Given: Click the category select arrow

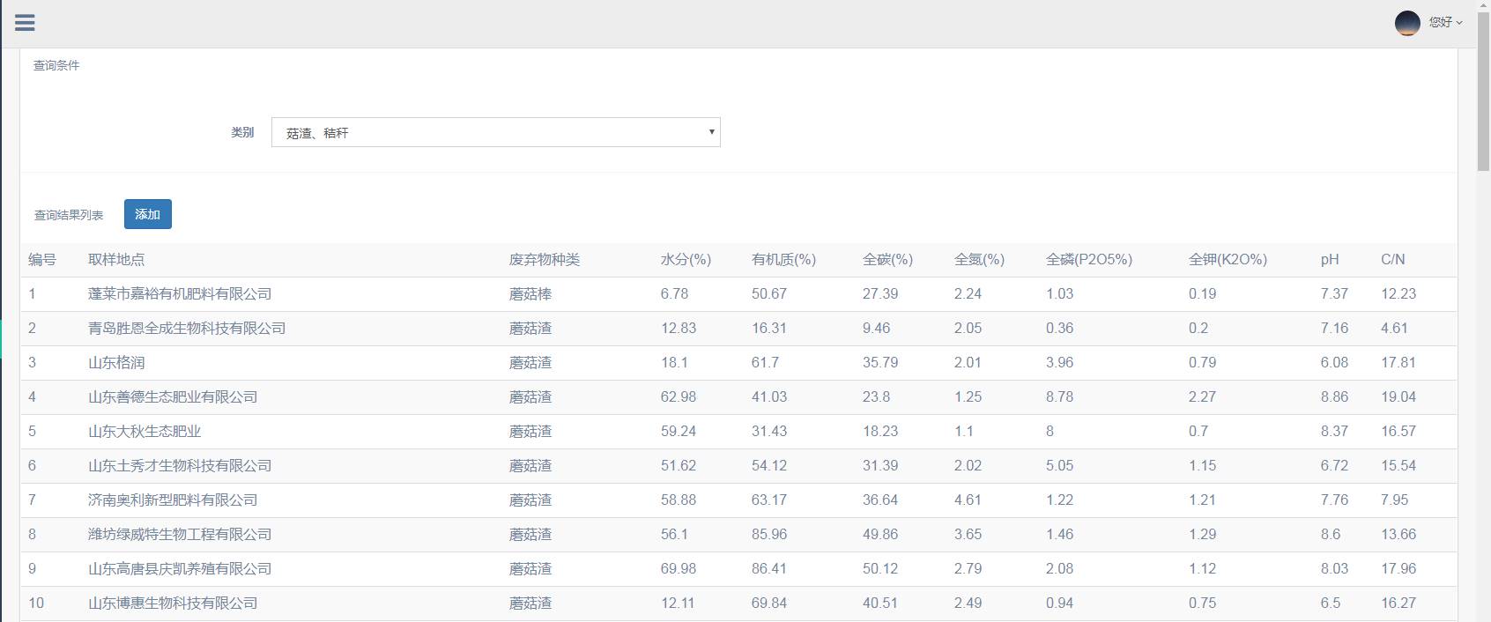Looking at the screenshot, I should pos(711,132).
